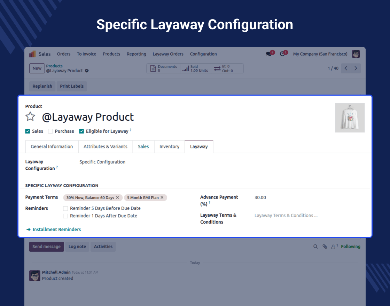Switch to the Sales tab of product form

coord(143,146)
